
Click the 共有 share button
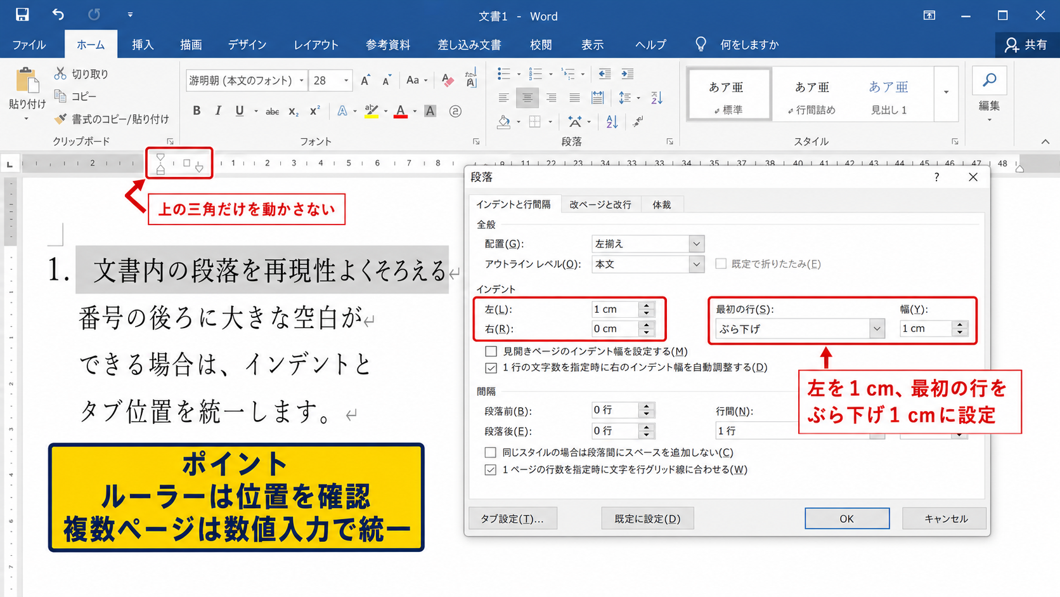[1026, 44]
